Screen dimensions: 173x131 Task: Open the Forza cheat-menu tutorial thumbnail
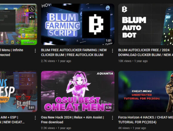coord(146,91)
